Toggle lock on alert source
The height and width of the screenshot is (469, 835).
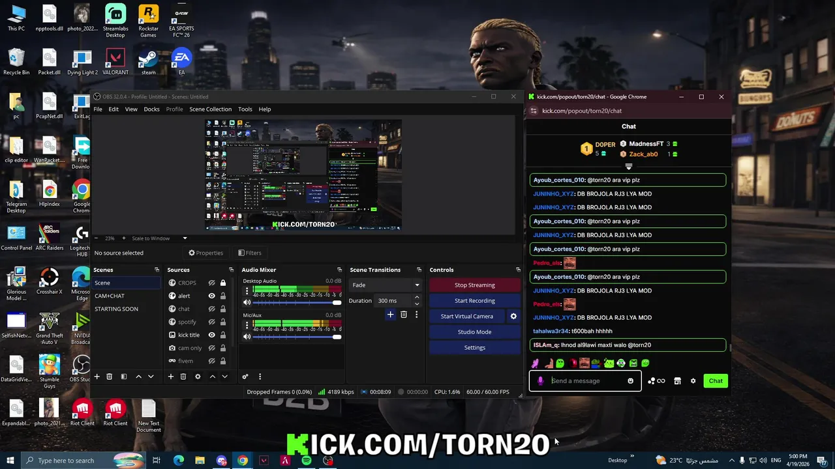click(x=223, y=296)
